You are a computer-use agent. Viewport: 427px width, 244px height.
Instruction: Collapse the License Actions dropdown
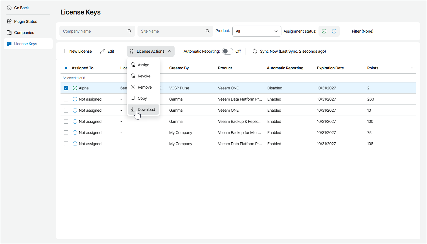(151, 51)
